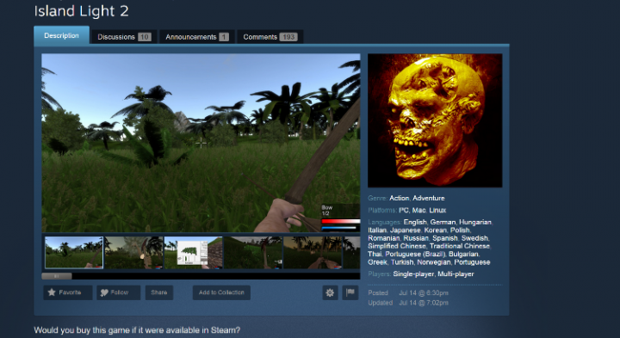Click the Turkish language link
This screenshot has width=620, height=338.
(401, 262)
